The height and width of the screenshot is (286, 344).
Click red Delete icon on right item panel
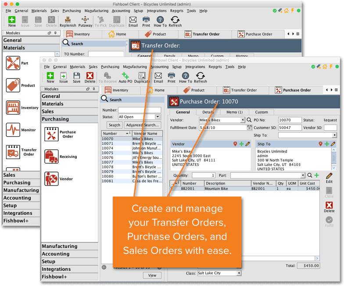click(329, 207)
